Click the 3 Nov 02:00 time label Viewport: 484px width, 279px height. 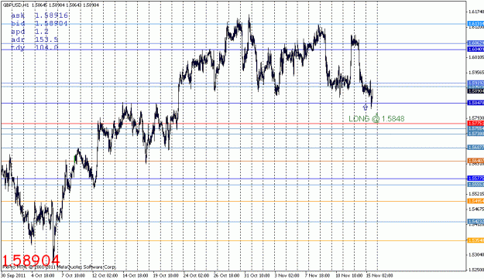287,275
